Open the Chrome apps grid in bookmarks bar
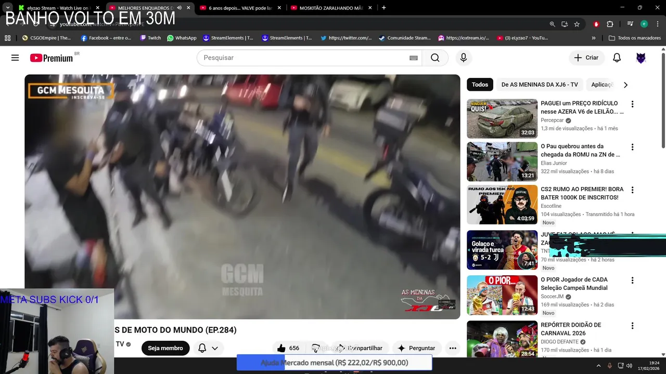 [x=7, y=38]
